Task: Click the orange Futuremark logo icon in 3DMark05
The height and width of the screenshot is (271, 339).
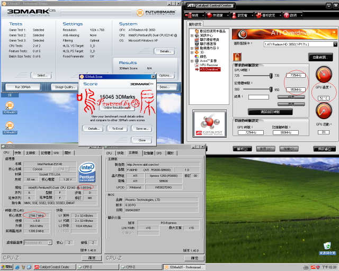Action: point(140,13)
